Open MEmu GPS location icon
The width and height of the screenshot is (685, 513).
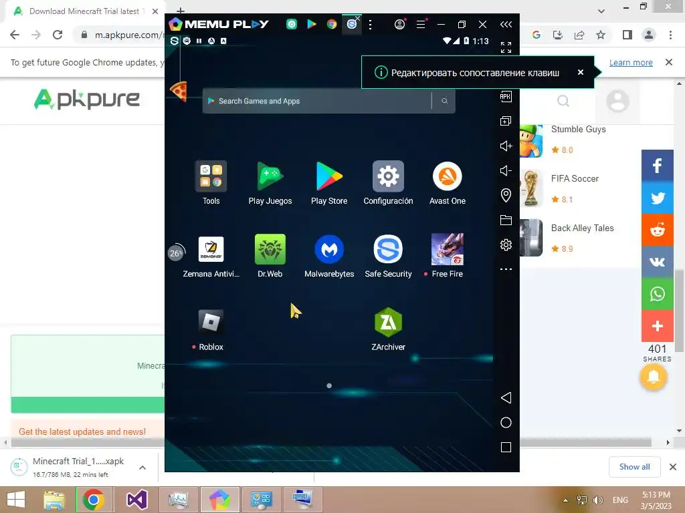coord(506,195)
